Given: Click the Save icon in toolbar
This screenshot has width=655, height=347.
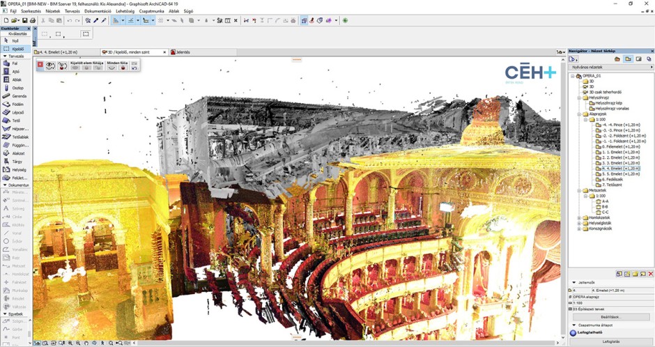Looking at the screenshot, I should pos(24,20).
